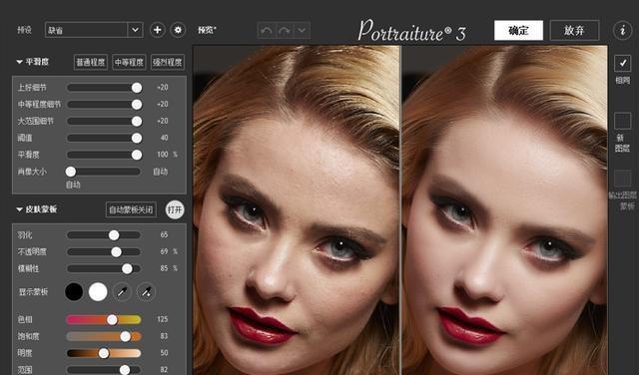Click the 饱和度 value 83
Image resolution: width=639 pixels, height=375 pixels.
pos(164,336)
